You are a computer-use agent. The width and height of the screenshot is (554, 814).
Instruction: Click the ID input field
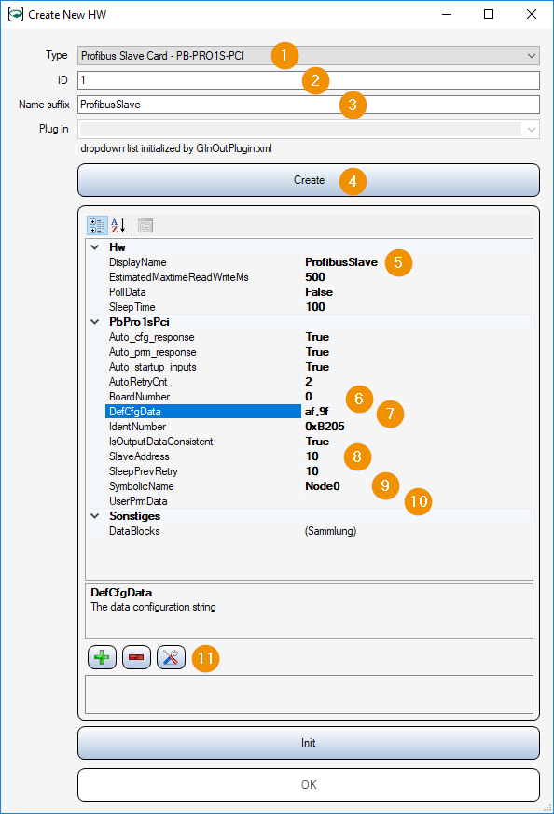pyautogui.click(x=309, y=80)
